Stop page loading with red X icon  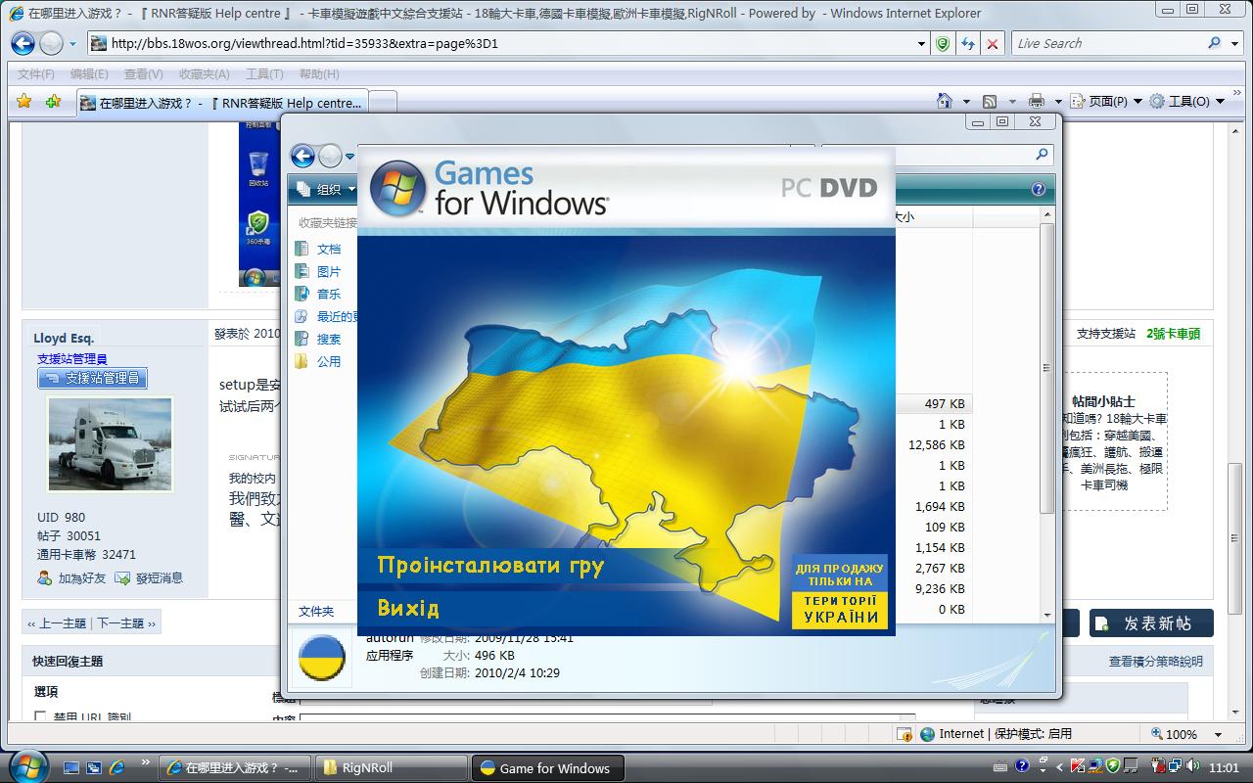(992, 43)
